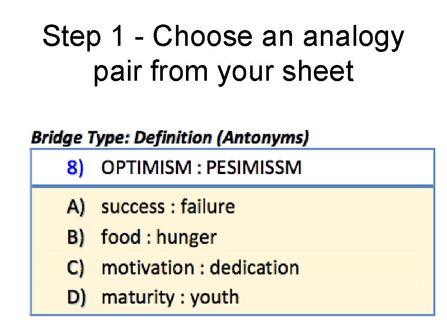Screen dimensions: 447x335
Task: Click the word "success" in option A
Action: pyautogui.click(x=131, y=207)
